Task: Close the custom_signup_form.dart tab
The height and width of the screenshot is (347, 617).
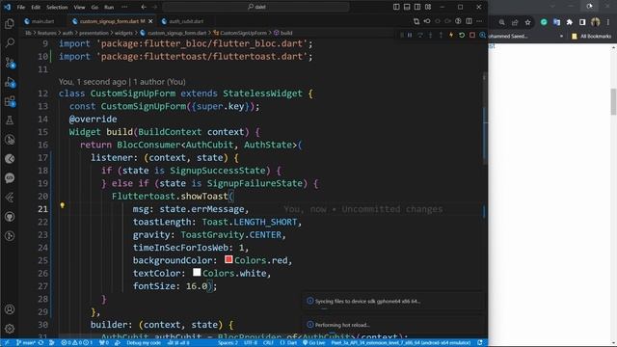Action: coord(150,21)
